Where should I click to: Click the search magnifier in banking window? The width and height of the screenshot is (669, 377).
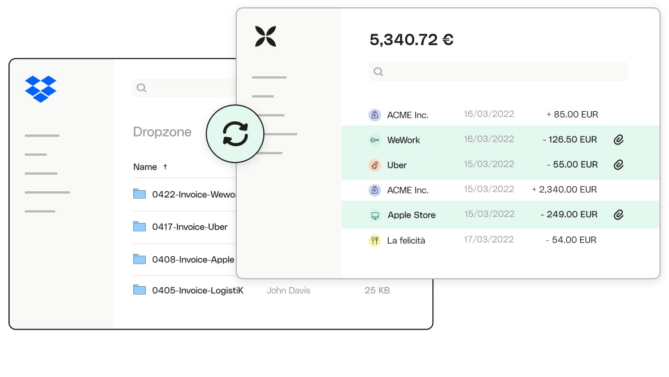pyautogui.click(x=378, y=72)
